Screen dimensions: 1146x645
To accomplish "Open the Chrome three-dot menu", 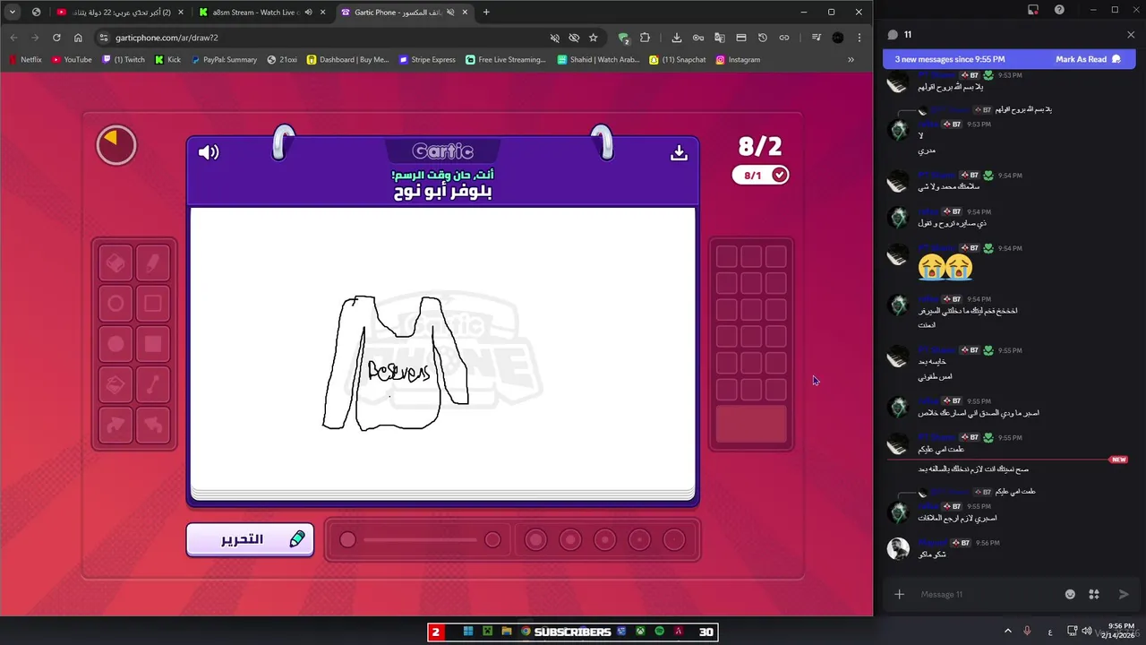I will [859, 38].
